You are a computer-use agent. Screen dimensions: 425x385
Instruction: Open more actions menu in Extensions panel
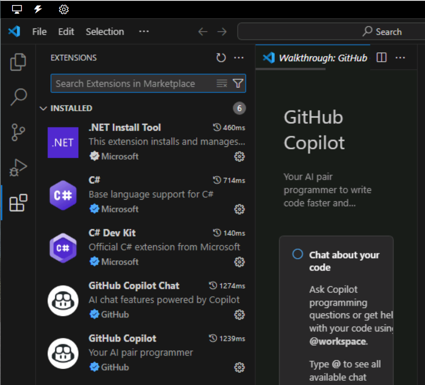[x=239, y=58]
